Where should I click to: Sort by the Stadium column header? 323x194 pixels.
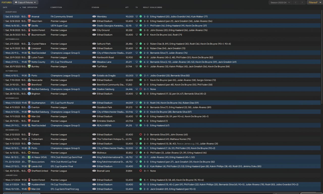click(x=95, y=8)
